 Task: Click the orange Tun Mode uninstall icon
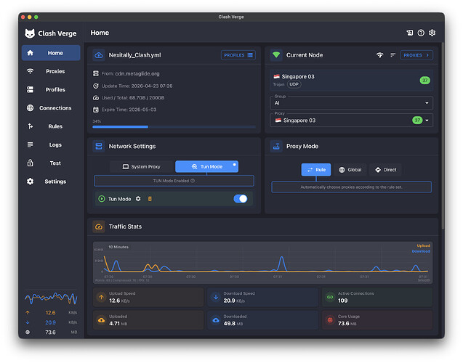150,199
